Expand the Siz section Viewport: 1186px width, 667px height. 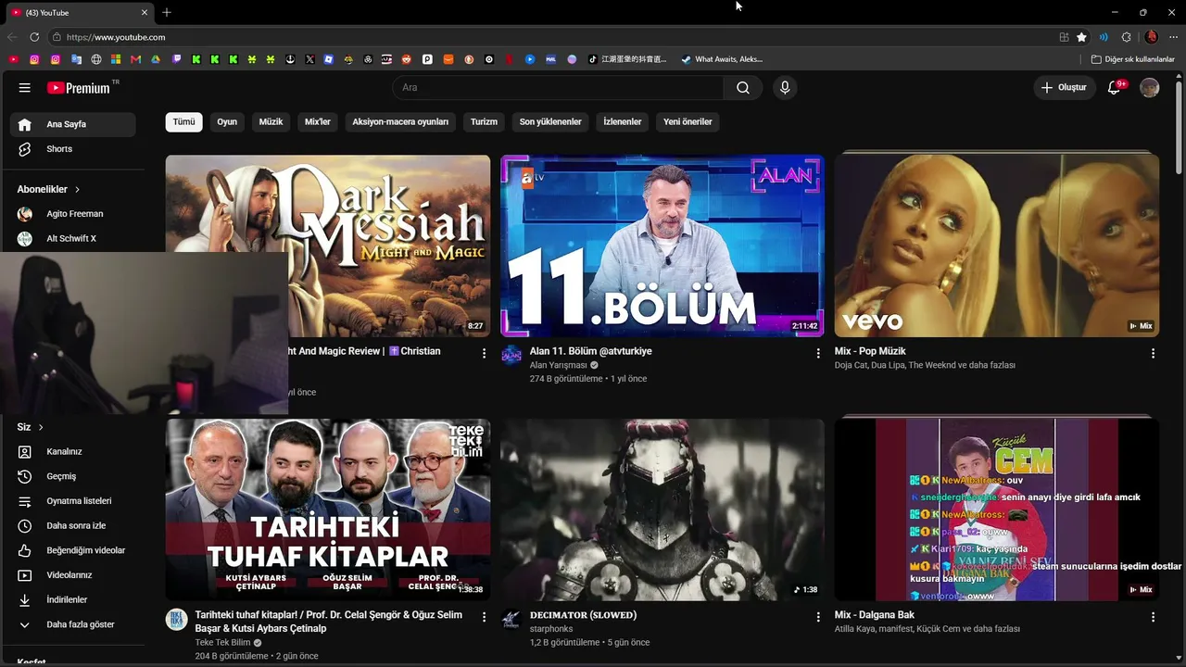[31, 427]
